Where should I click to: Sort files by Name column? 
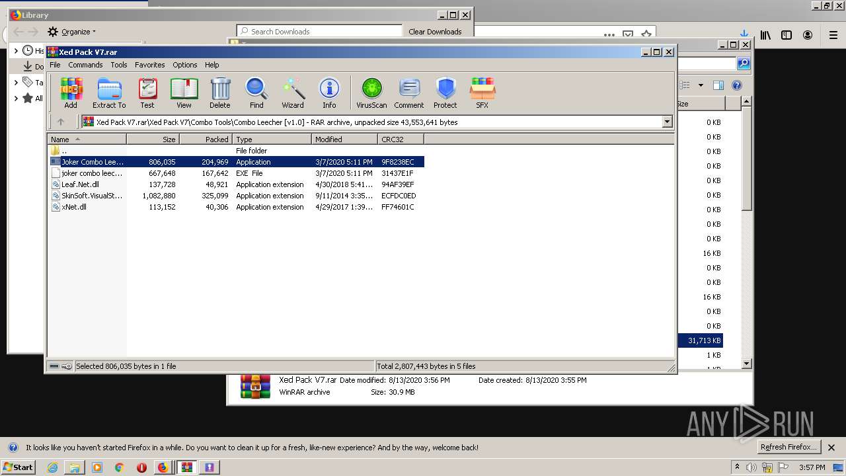(x=87, y=139)
